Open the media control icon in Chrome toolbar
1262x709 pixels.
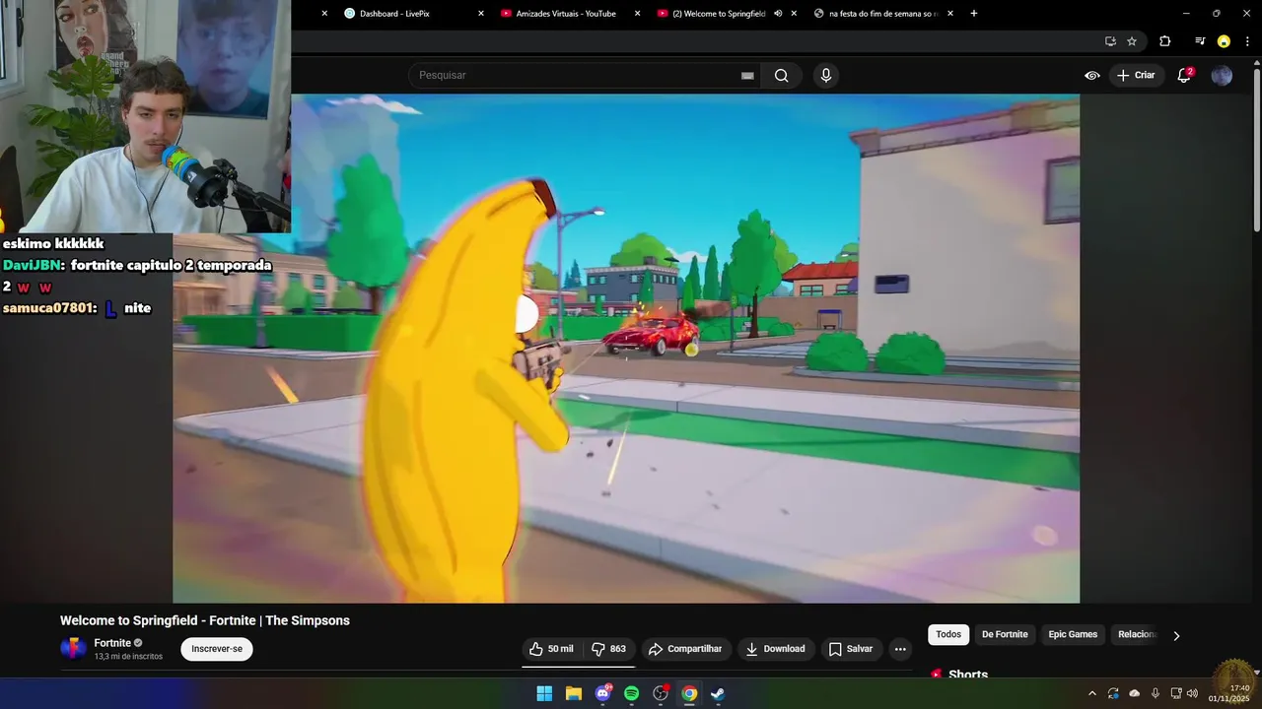click(x=1200, y=41)
